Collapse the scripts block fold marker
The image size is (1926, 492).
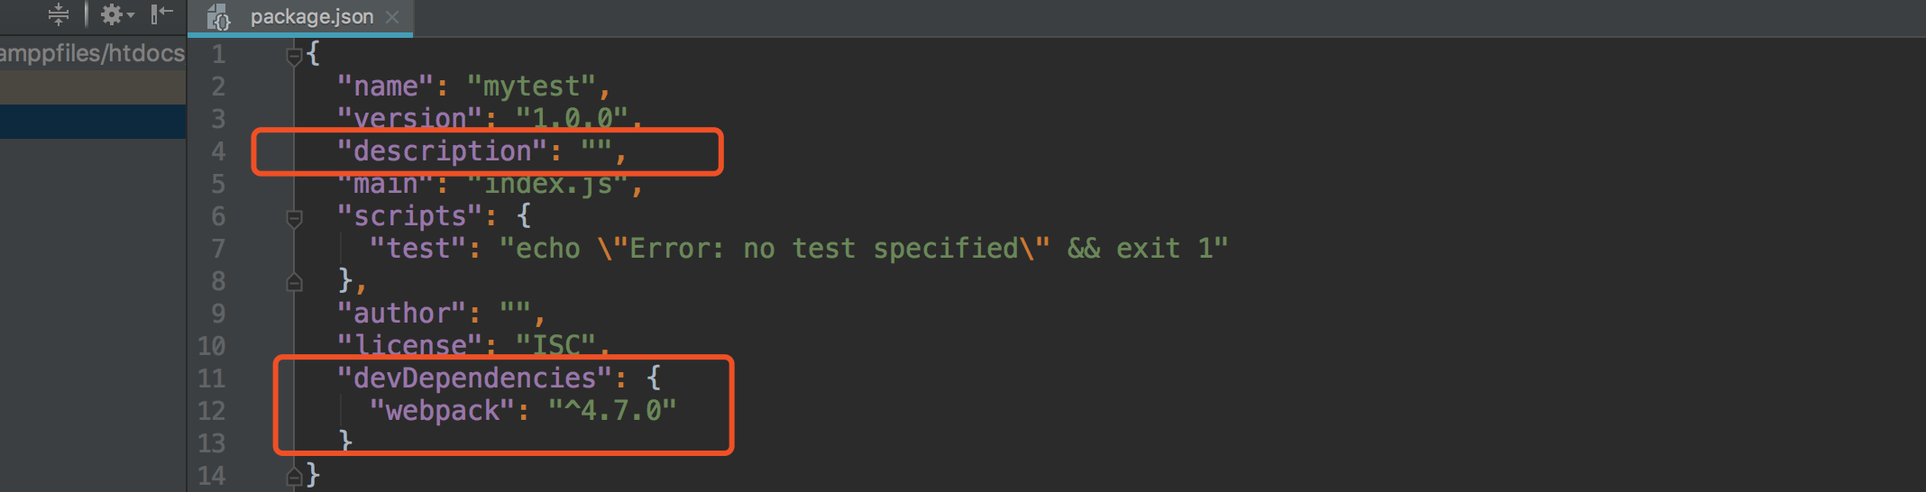tap(294, 218)
